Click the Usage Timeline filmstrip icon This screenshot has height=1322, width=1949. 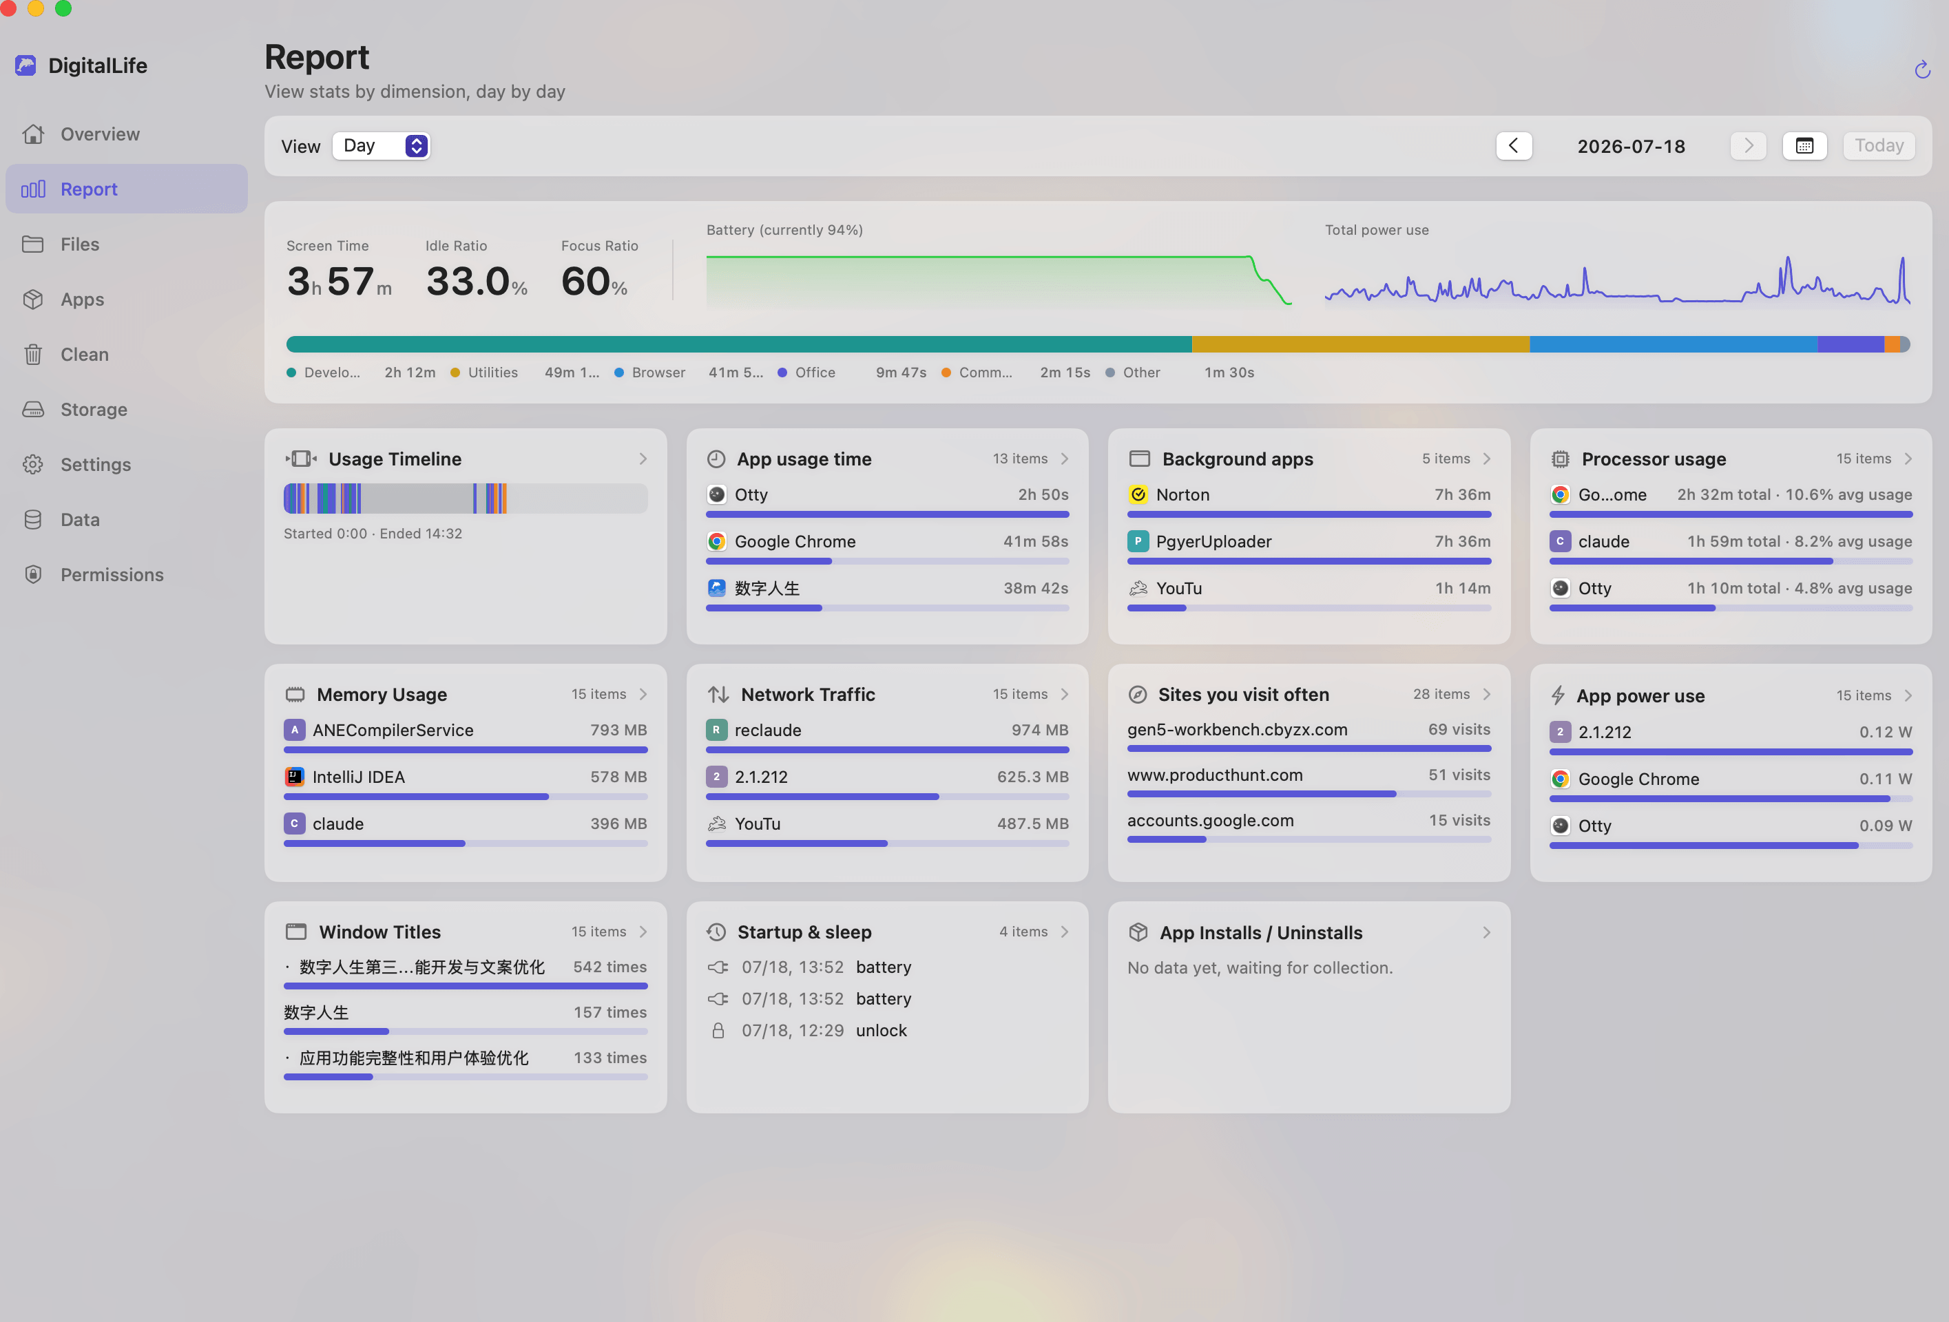301,459
